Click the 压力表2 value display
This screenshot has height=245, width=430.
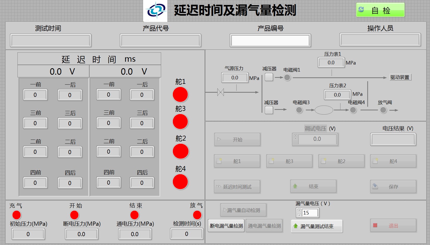pyautogui.click(x=337, y=95)
